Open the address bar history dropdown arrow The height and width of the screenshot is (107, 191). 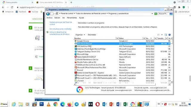pyautogui.click(x=152, y=14)
